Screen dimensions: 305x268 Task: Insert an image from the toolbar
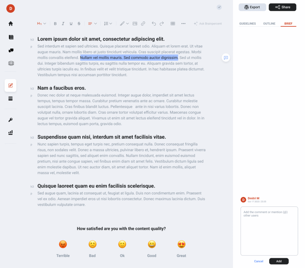tap(135, 24)
